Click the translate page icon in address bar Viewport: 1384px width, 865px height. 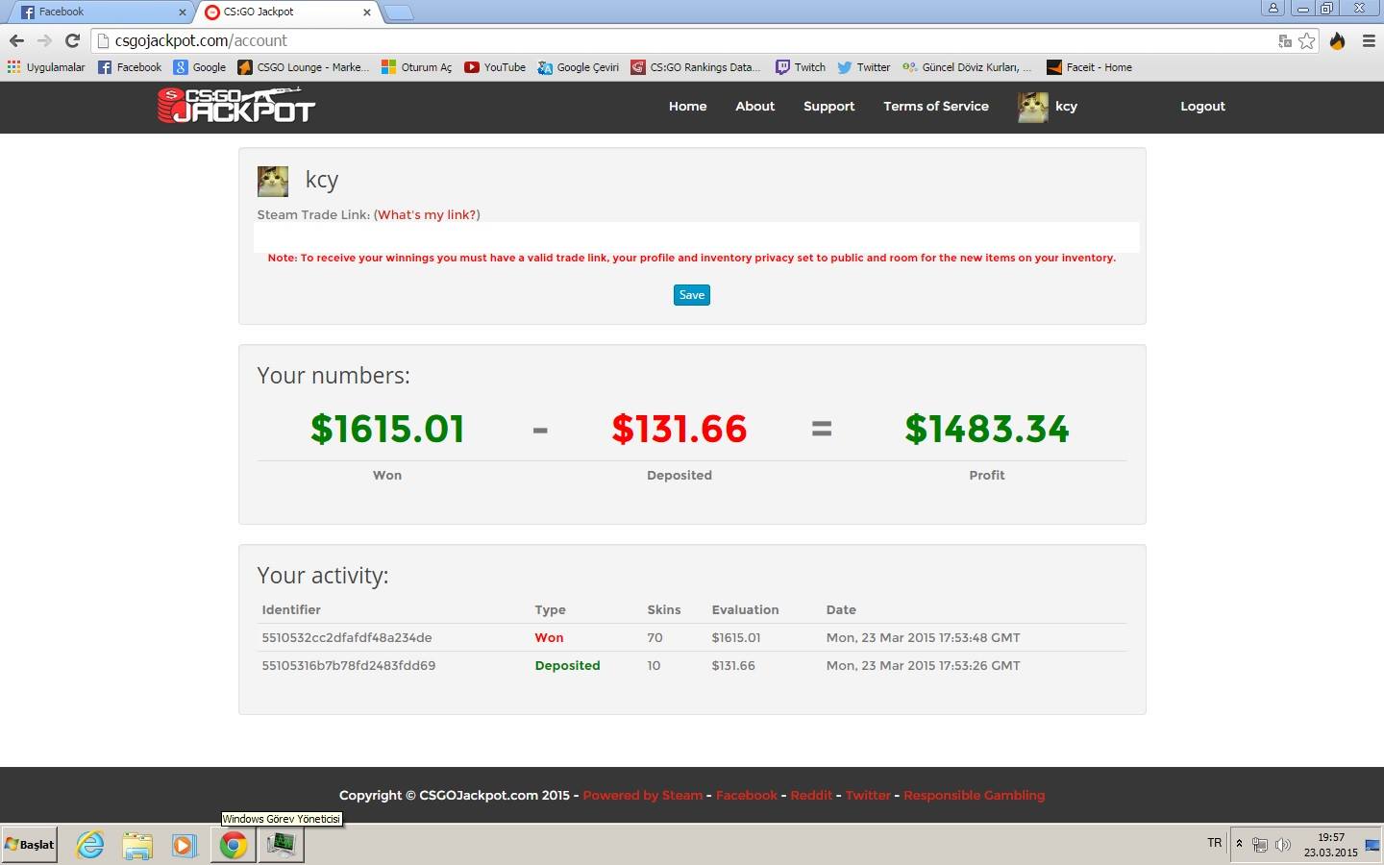(x=1285, y=40)
